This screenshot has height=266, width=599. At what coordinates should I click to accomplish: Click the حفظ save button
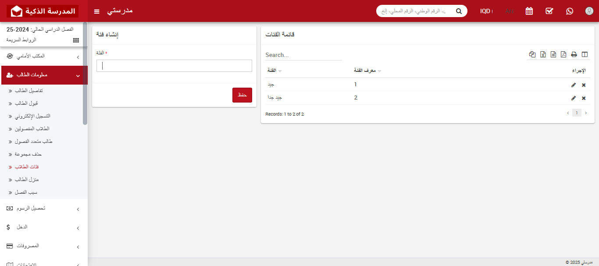(242, 95)
